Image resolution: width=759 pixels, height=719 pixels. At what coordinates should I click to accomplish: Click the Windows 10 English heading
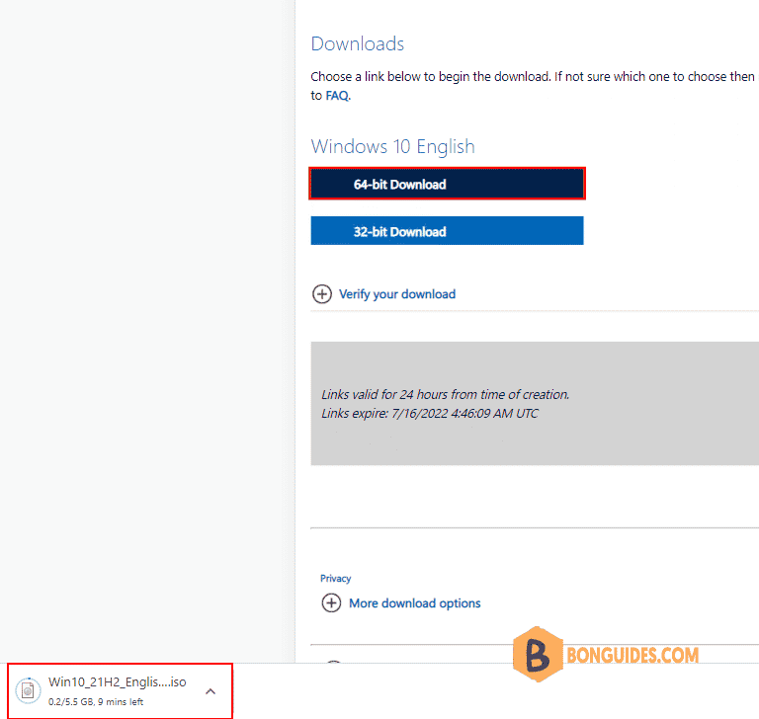click(x=392, y=146)
